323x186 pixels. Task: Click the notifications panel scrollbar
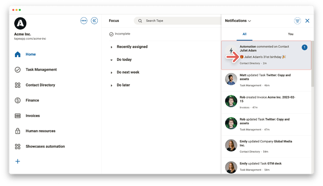[313, 64]
